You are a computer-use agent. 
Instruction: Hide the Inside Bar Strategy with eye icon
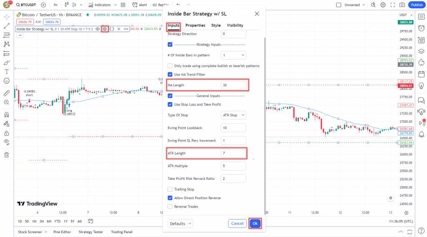point(98,29)
